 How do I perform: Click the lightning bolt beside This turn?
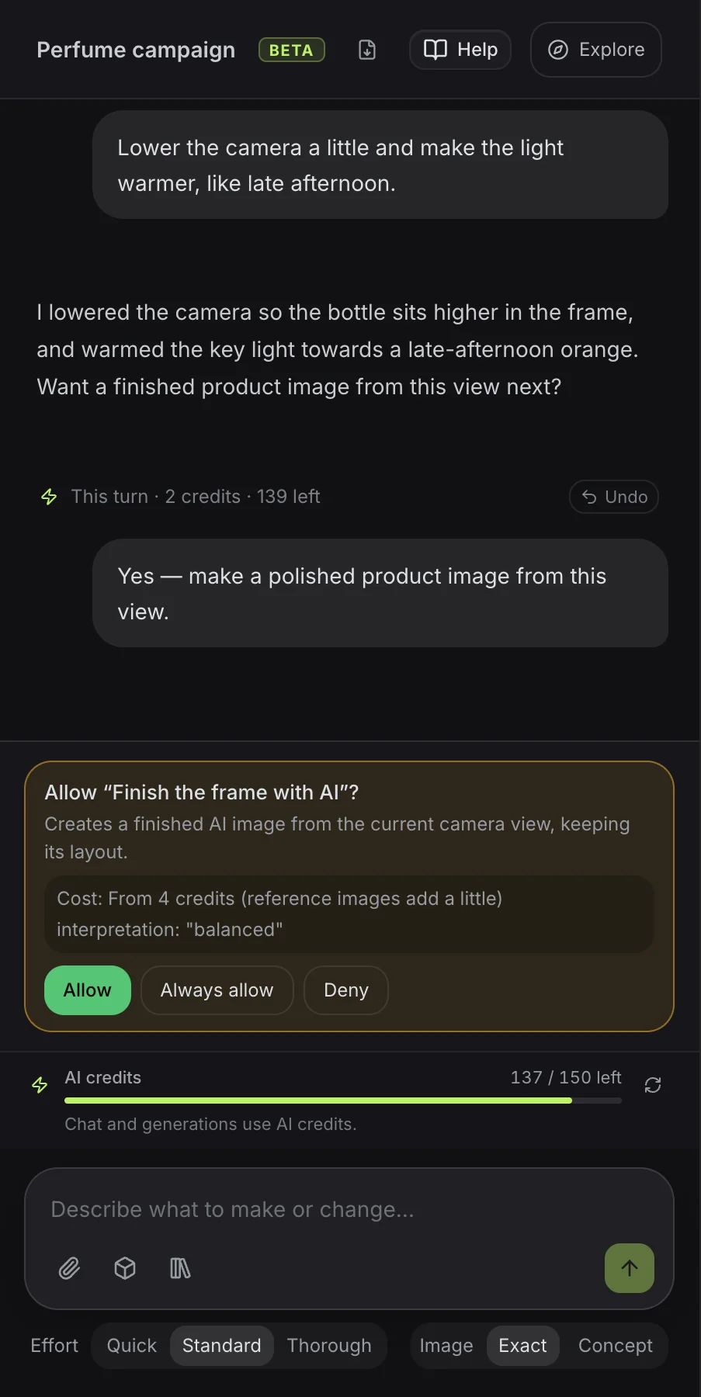coord(49,497)
